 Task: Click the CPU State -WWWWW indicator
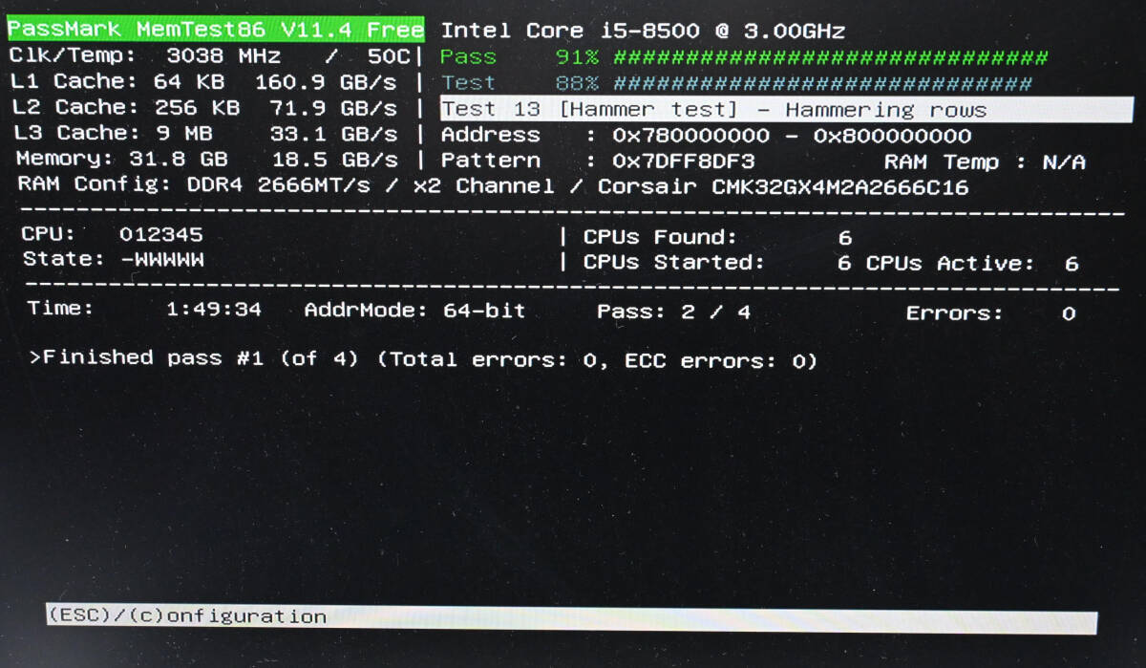coord(113,259)
